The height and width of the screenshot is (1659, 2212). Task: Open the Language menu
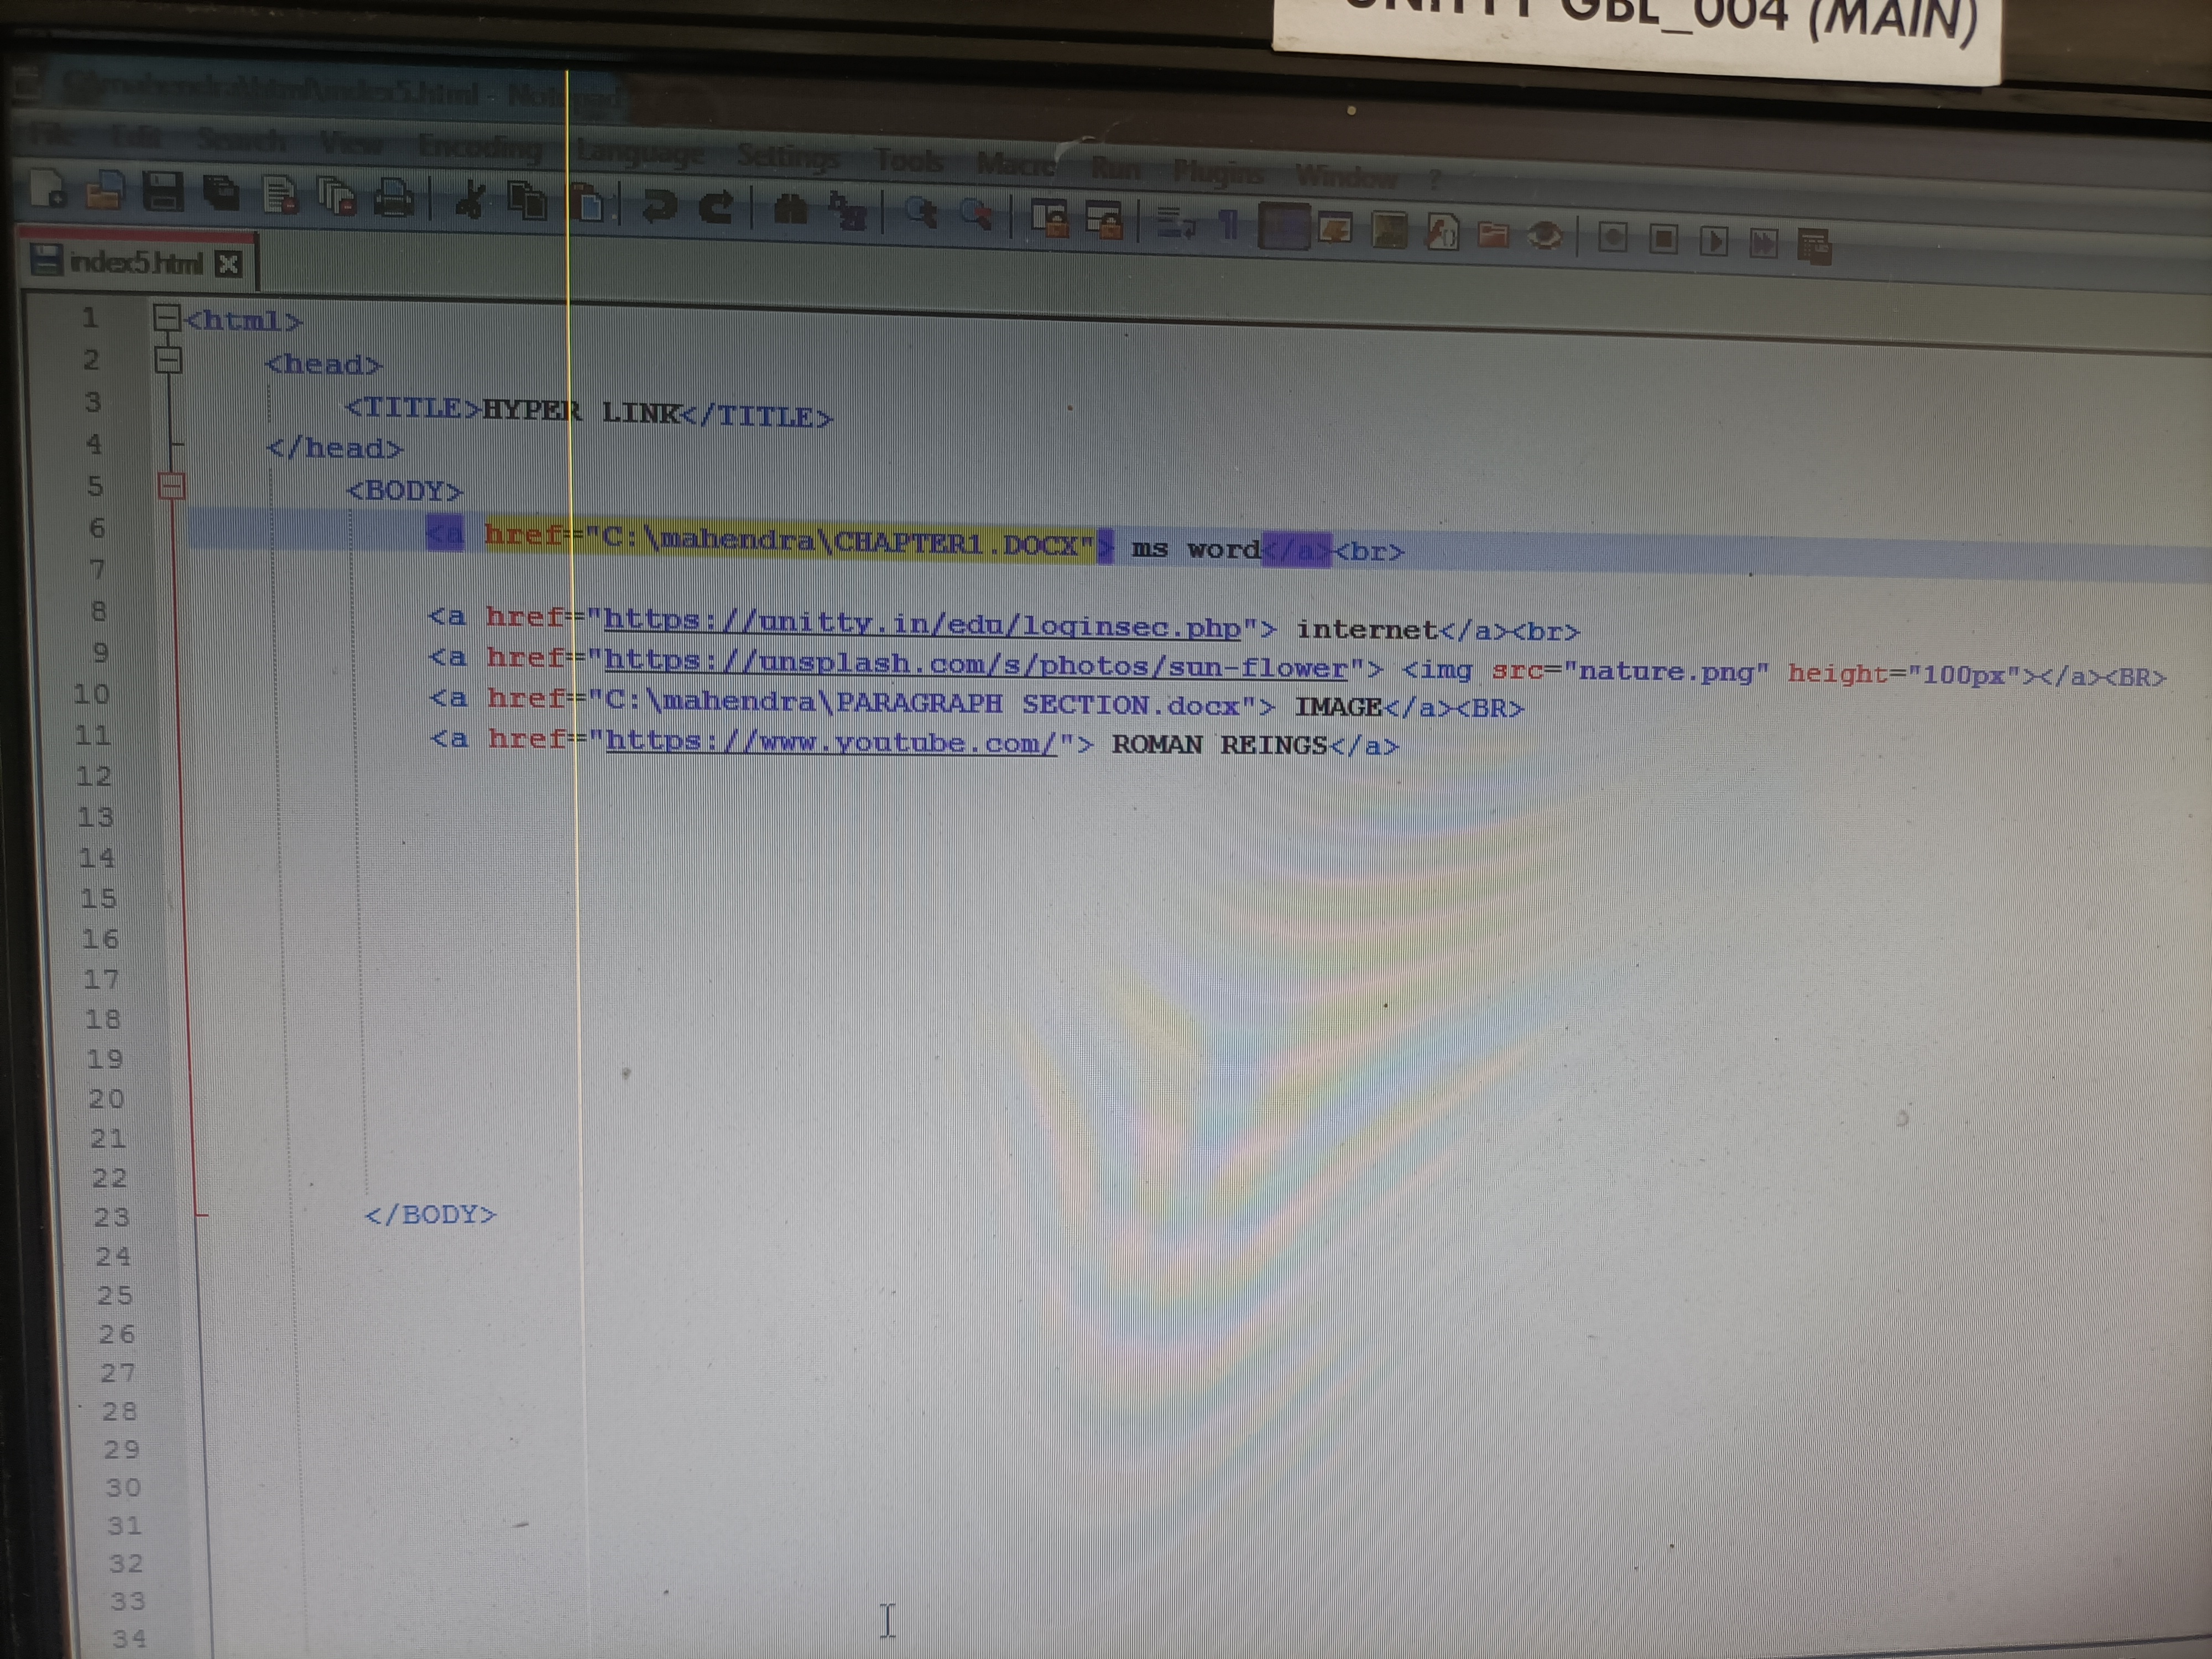pyautogui.click(x=640, y=154)
